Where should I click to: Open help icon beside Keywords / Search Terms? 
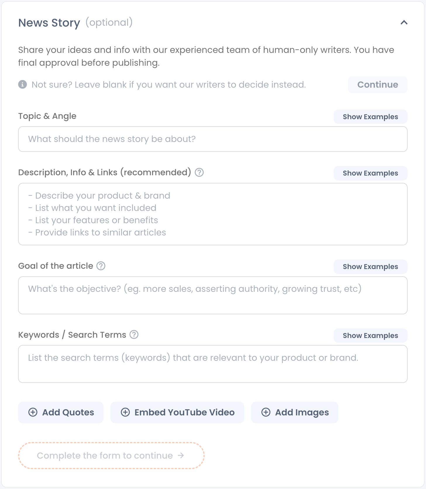pyautogui.click(x=134, y=334)
